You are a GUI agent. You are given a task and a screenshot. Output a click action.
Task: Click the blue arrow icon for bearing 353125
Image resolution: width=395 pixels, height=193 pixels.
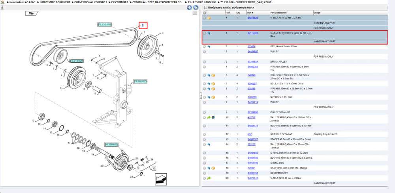point(209,145)
